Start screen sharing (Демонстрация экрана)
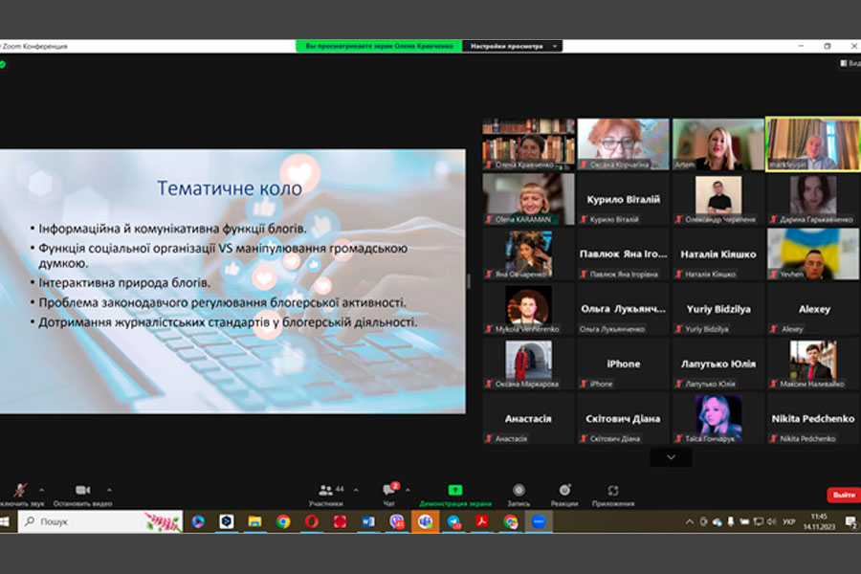 (454, 493)
